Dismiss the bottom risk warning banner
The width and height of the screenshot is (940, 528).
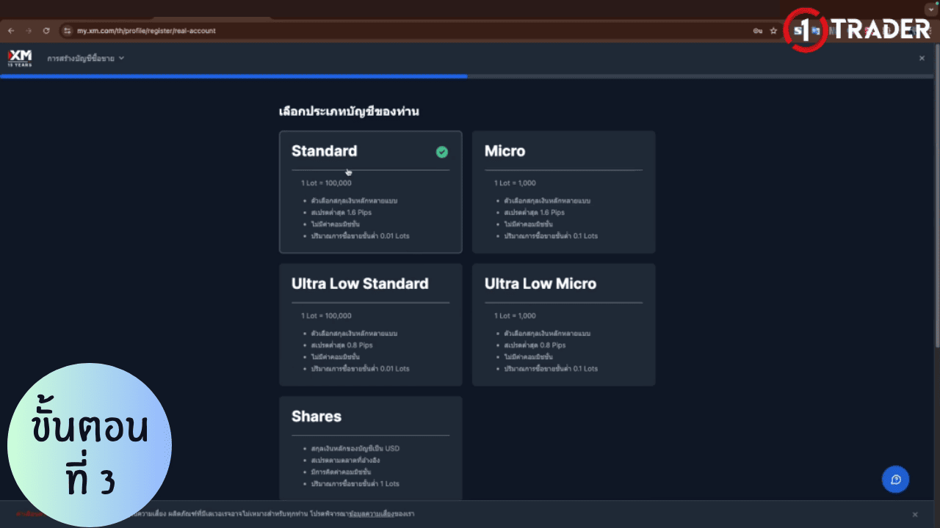coord(914,515)
